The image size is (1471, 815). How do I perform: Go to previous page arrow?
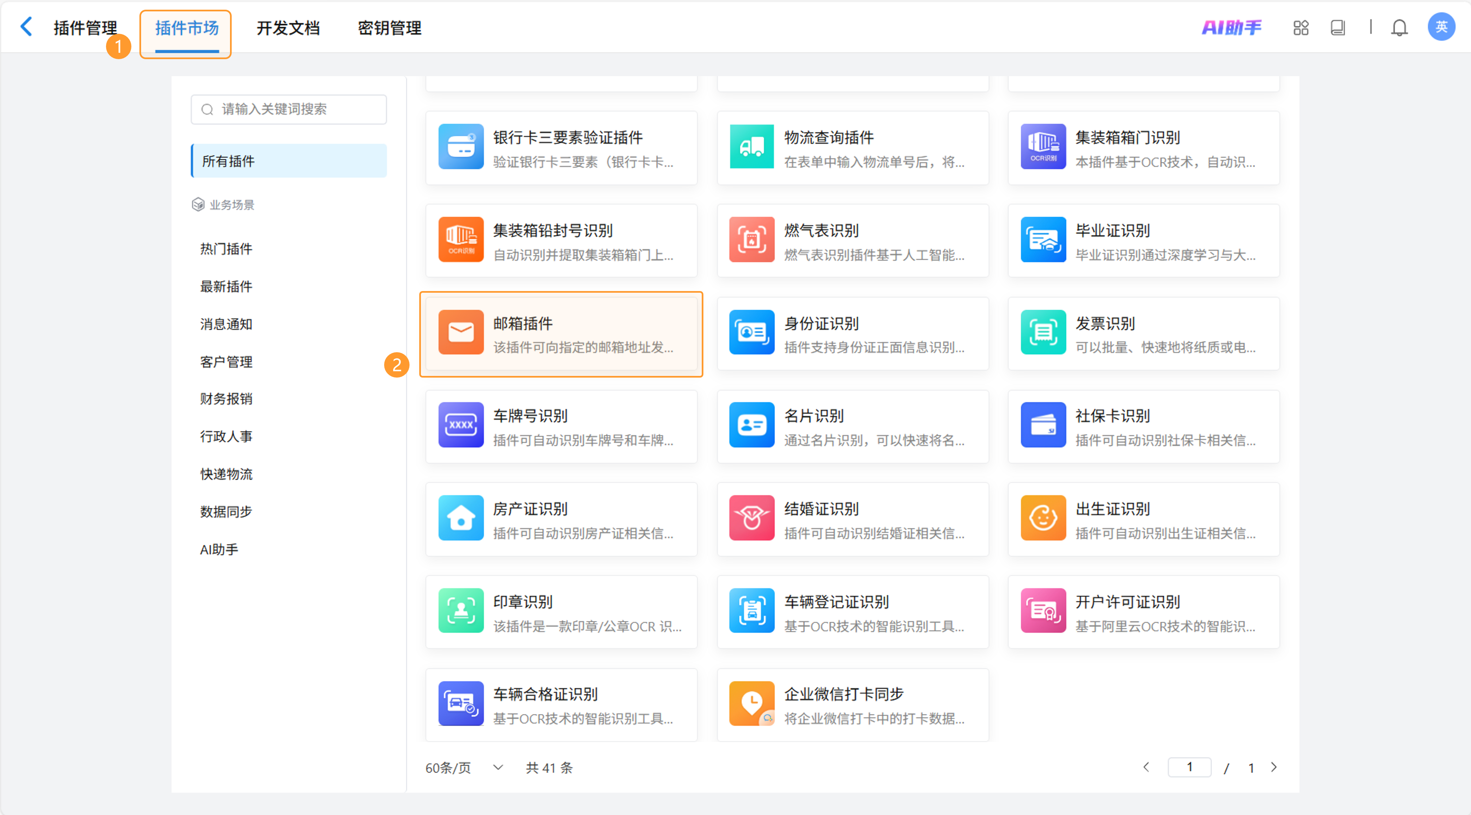[x=1146, y=768]
